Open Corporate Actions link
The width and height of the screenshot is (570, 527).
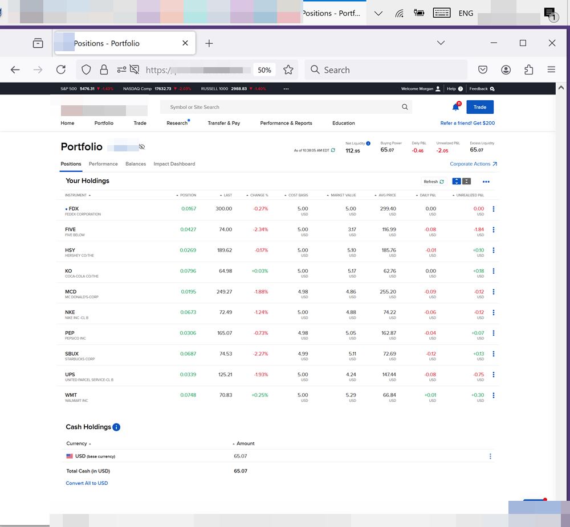click(x=473, y=164)
